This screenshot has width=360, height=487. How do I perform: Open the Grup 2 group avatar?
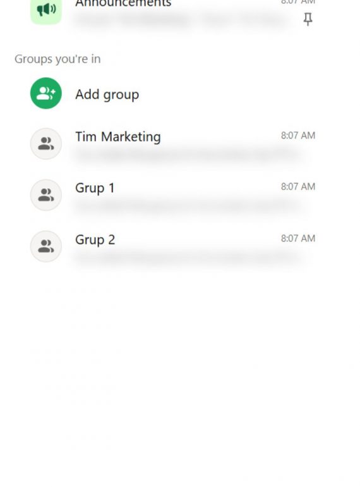click(x=46, y=246)
